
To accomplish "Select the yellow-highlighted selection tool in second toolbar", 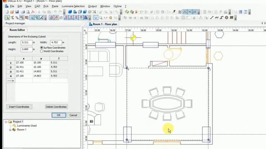I will [7, 17].
